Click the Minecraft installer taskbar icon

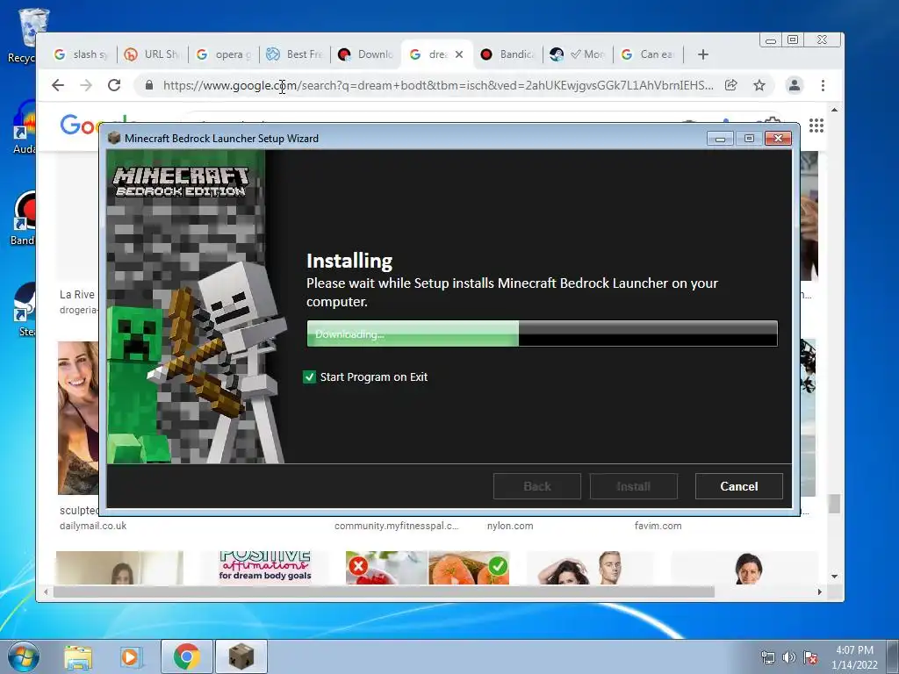point(241,656)
